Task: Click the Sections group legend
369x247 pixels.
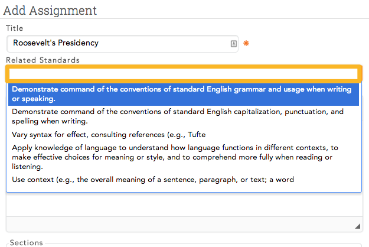Action: coord(27,243)
